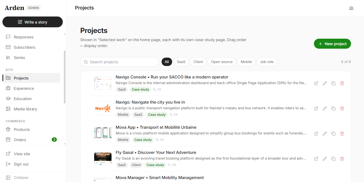The width and height of the screenshot is (364, 182).
Task: Click the Experience briefcase icon
Action: (x=8, y=88)
